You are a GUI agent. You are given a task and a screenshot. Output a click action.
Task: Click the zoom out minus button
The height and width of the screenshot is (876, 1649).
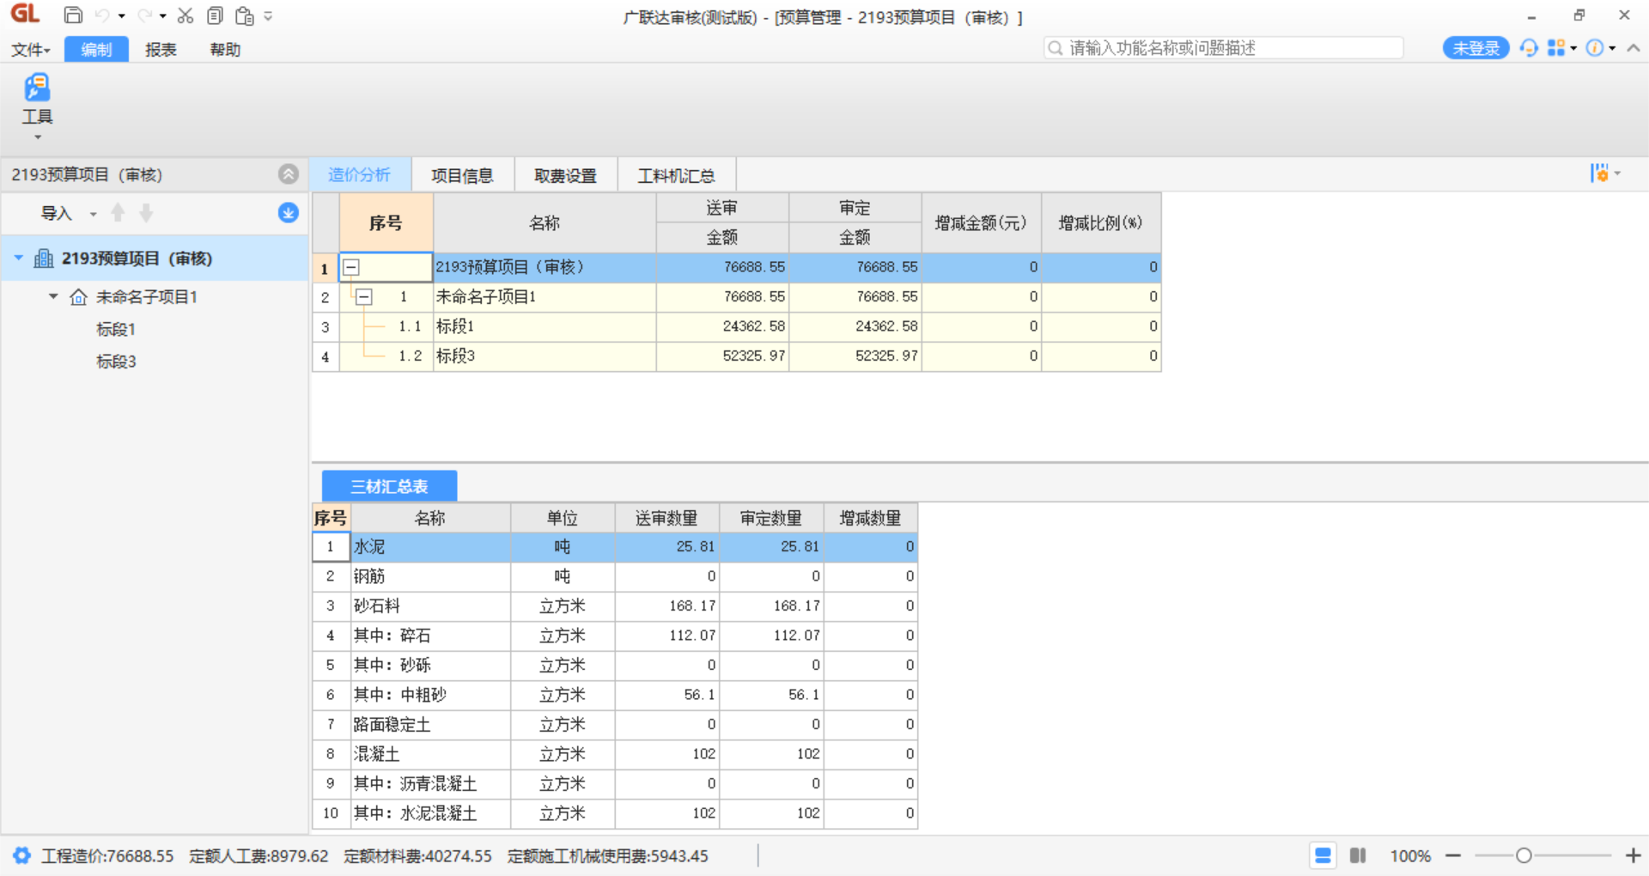(x=1453, y=855)
